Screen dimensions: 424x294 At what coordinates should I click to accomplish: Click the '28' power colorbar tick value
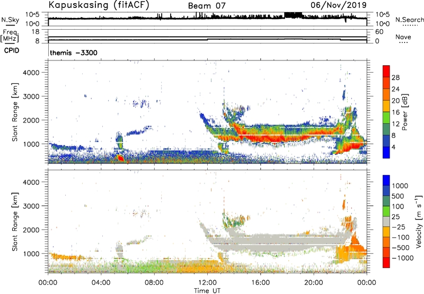coord(395,77)
